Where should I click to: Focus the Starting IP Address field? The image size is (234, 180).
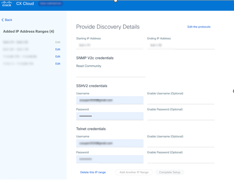[x=109, y=45]
